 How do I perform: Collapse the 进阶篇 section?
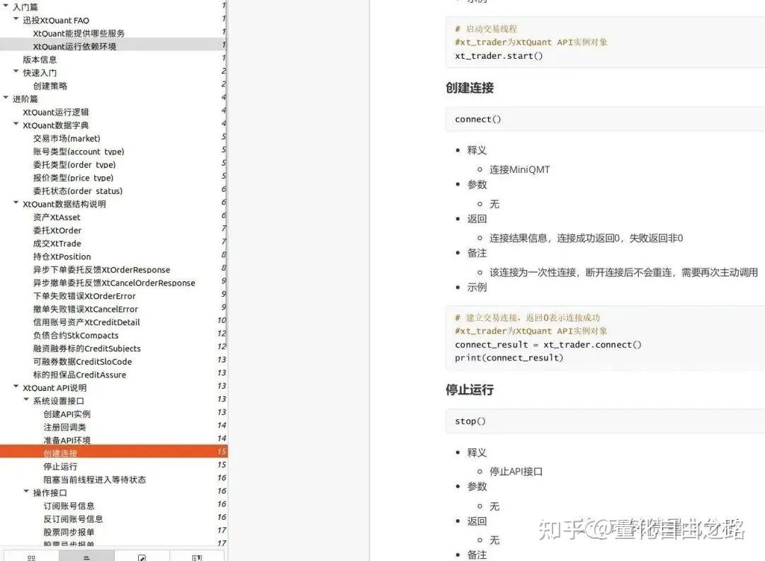[x=6, y=98]
